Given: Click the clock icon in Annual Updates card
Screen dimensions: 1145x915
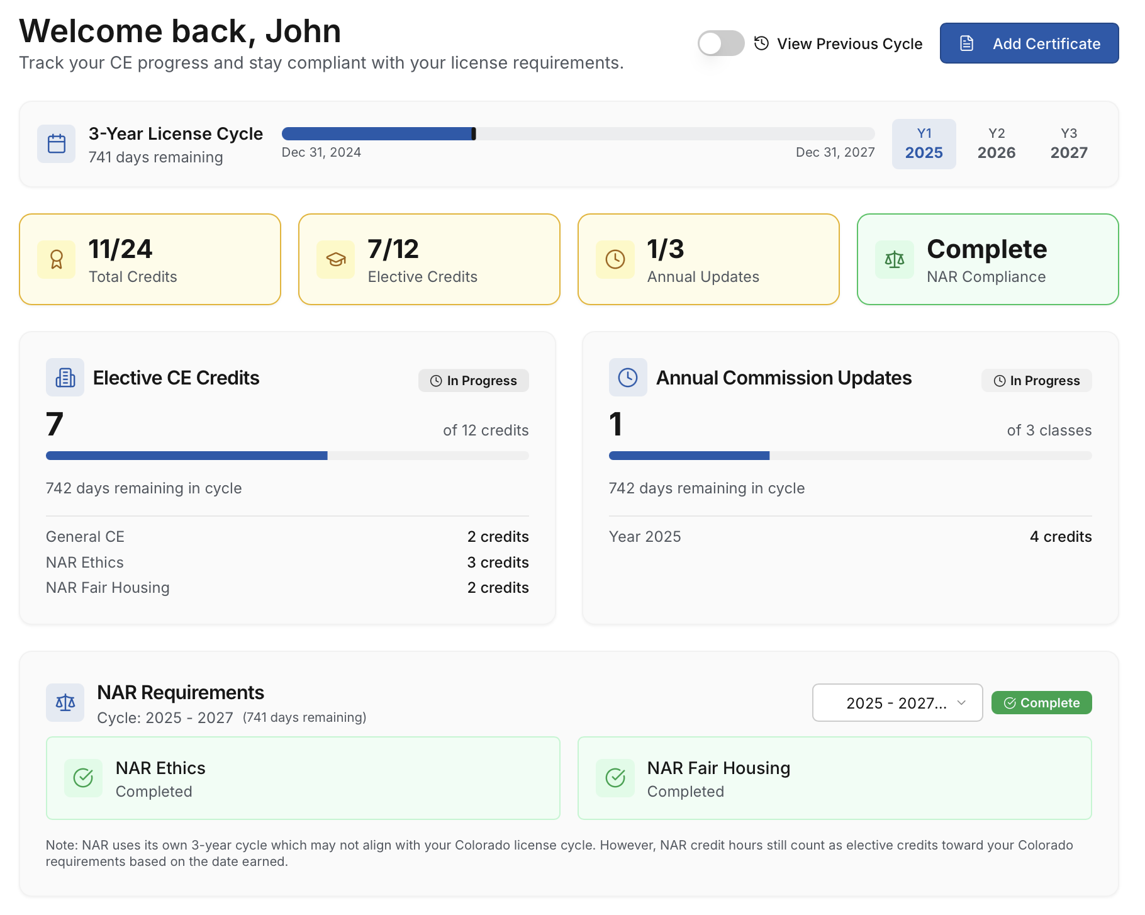Looking at the screenshot, I should 615,259.
